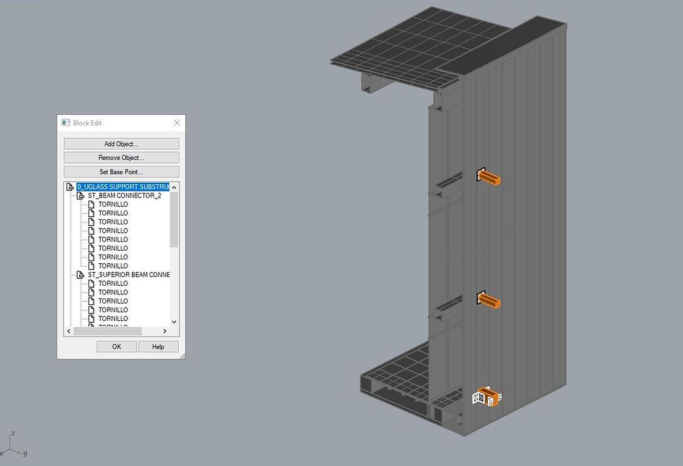The width and height of the screenshot is (683, 466).
Task: Click the block icon next to ST_BEAM CONNECTOR_2
Action: (79, 195)
